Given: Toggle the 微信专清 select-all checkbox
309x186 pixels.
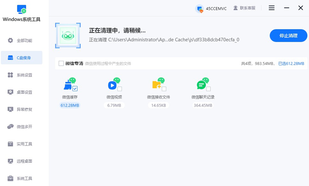Looking at the screenshot, I should (x=61, y=63).
